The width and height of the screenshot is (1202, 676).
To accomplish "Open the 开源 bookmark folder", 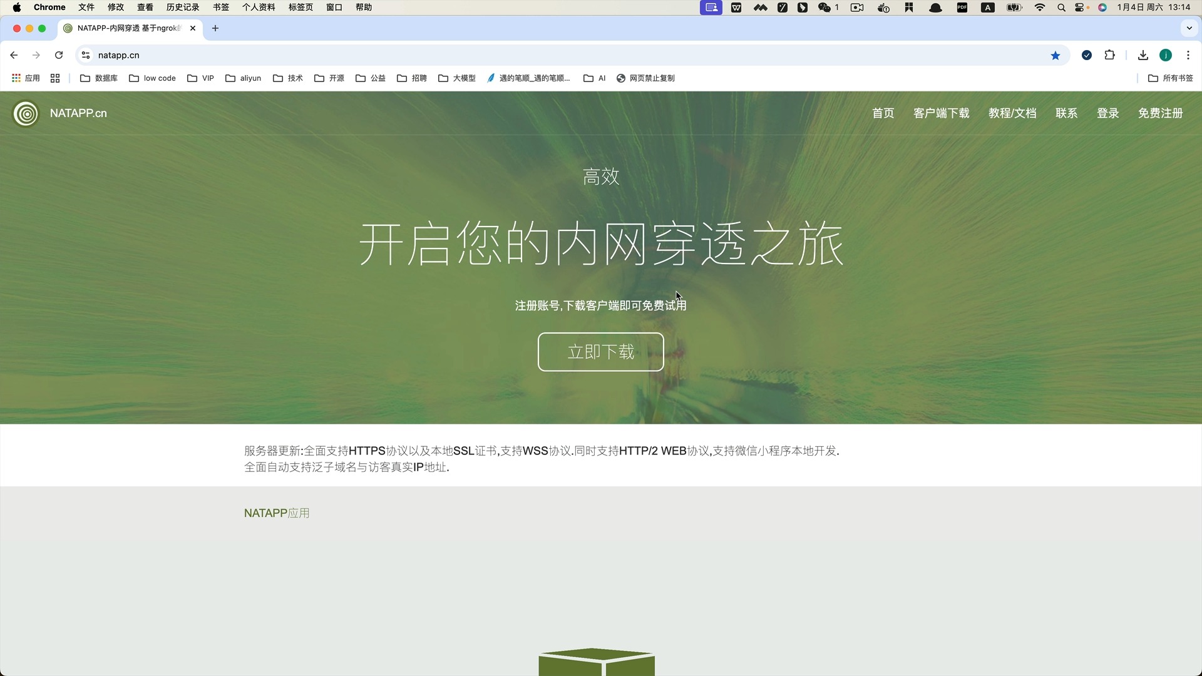I will pyautogui.click(x=329, y=78).
